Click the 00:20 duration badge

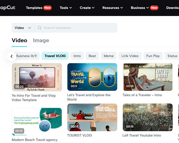(19, 87)
